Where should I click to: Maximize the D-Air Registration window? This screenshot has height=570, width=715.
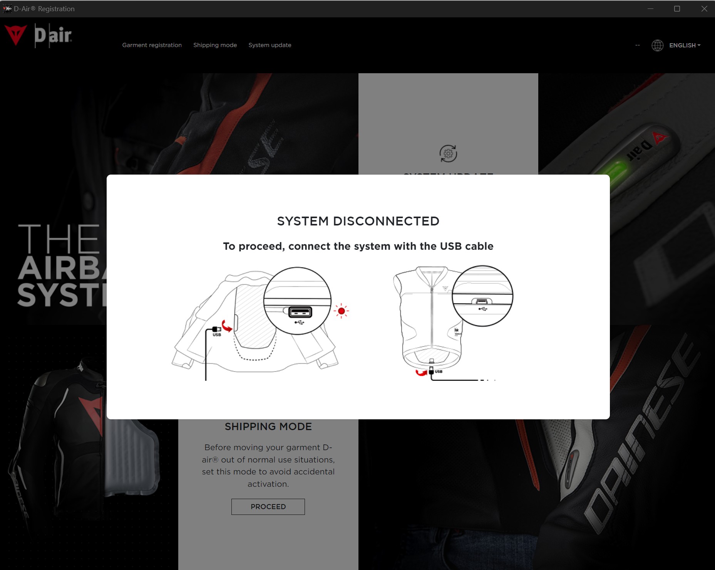tap(677, 8)
